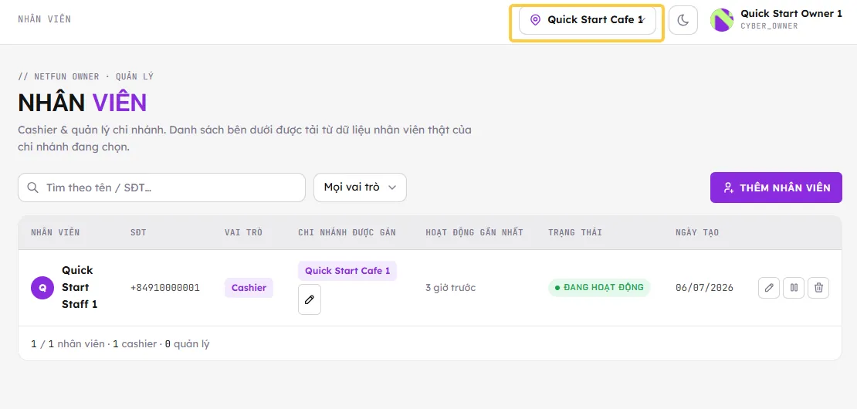The height and width of the screenshot is (409, 857).
Task: Click the Quick Start Owner 1 avatar
Action: (x=721, y=20)
